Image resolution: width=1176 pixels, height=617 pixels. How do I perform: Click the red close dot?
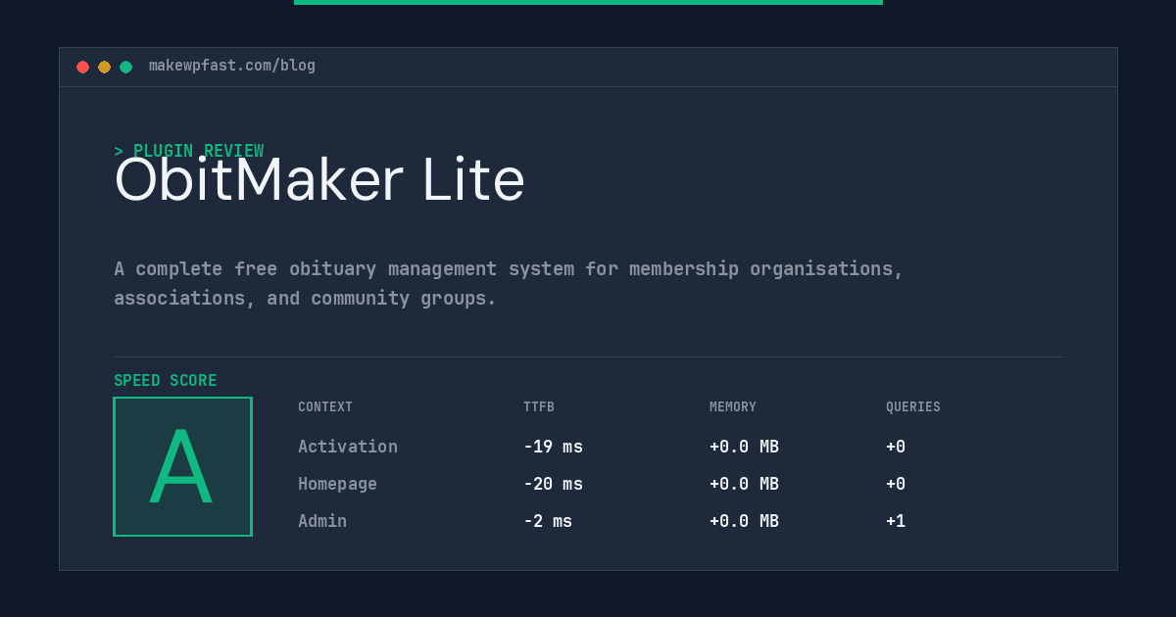tap(82, 67)
